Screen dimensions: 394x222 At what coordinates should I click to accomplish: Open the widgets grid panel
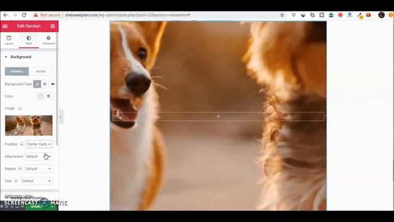tap(52, 26)
